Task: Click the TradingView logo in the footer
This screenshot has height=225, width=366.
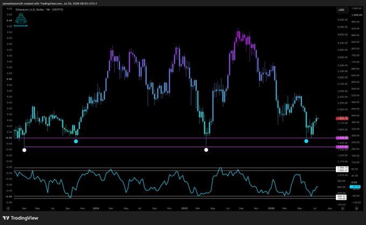Action: pyautogui.click(x=20, y=218)
